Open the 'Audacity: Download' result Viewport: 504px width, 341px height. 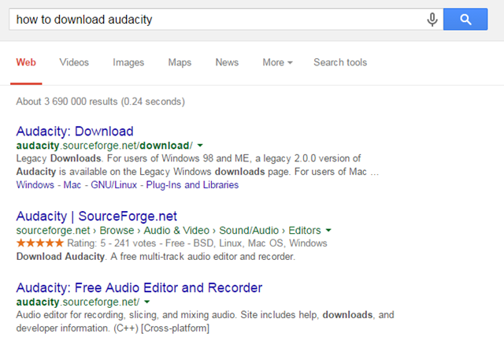75,132
